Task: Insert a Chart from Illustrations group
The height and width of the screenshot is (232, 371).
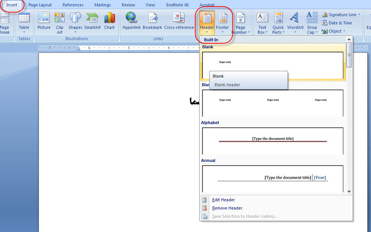Action: click(x=109, y=22)
